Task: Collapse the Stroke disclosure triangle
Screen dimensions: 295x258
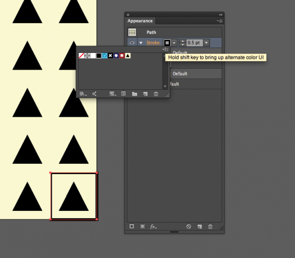Action: coord(141,43)
